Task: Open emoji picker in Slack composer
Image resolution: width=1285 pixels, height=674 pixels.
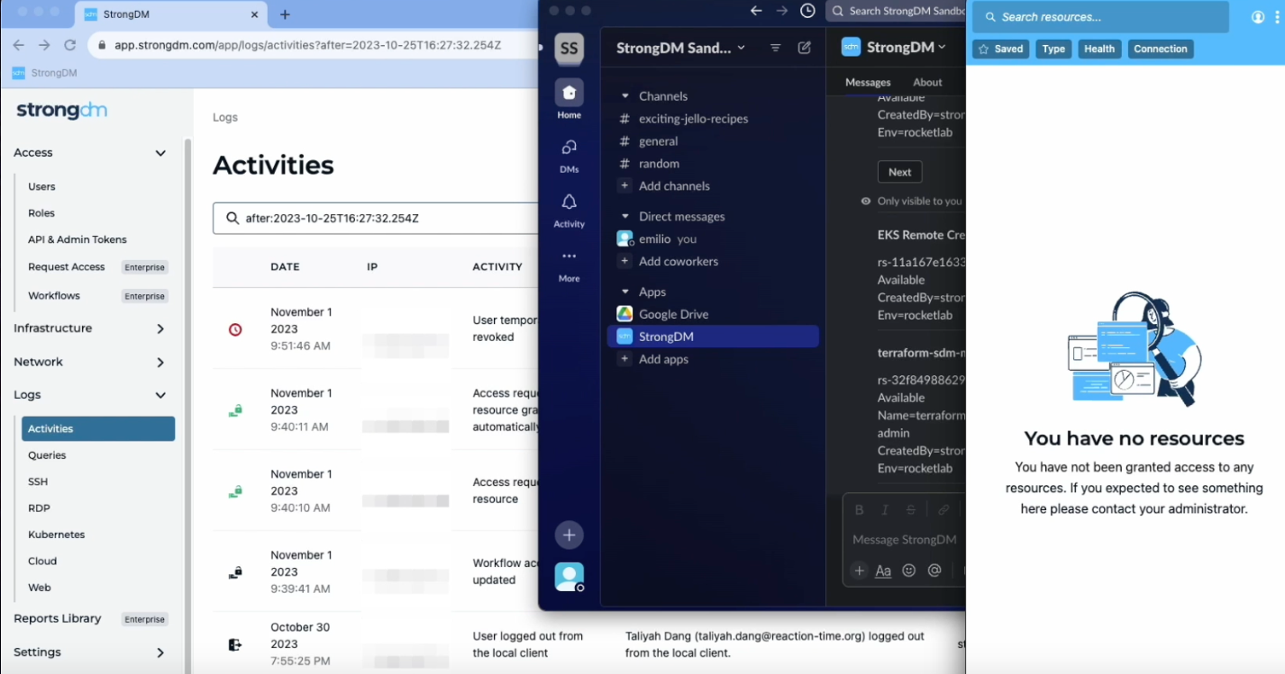Action: (x=909, y=571)
